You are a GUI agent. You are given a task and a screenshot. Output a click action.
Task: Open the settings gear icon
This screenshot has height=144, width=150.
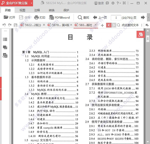tap(113, 3)
